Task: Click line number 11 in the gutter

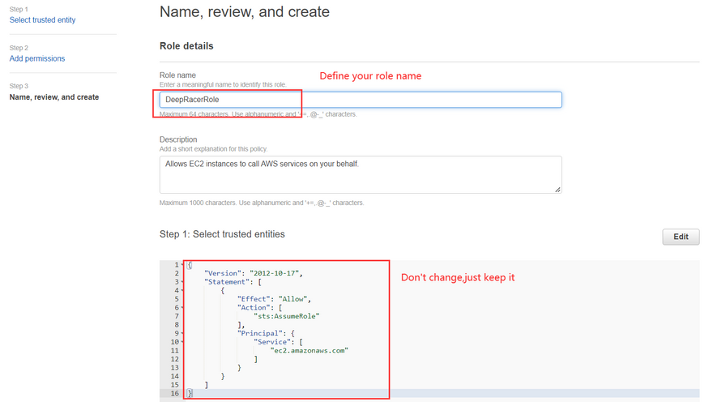Action: [x=175, y=351]
